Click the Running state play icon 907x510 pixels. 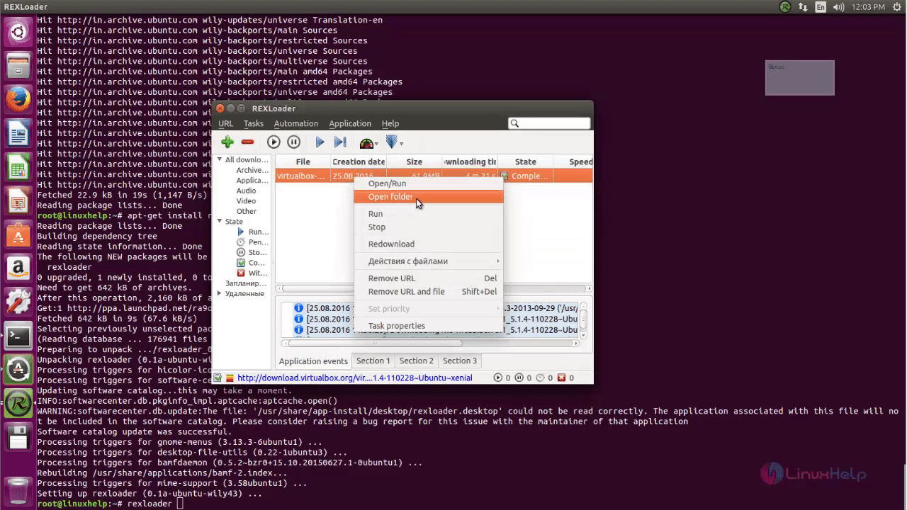coord(241,232)
